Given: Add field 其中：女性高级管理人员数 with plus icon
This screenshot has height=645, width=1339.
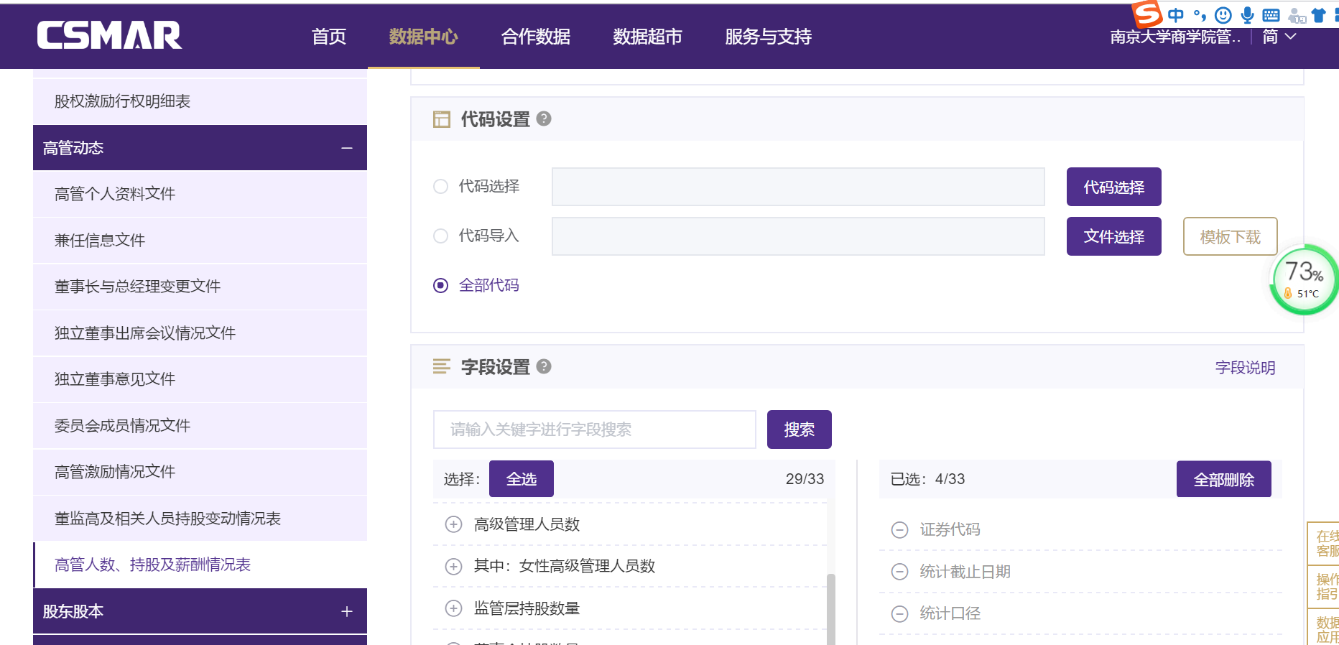Looking at the screenshot, I should click(453, 567).
